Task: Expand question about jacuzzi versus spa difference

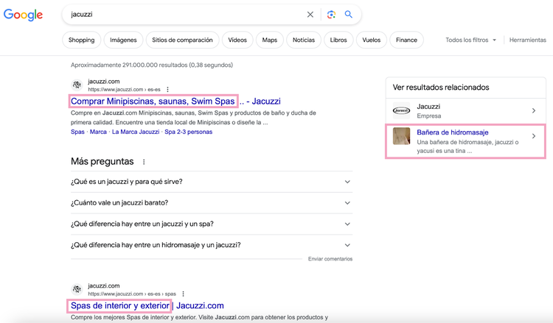Action: pos(212,224)
